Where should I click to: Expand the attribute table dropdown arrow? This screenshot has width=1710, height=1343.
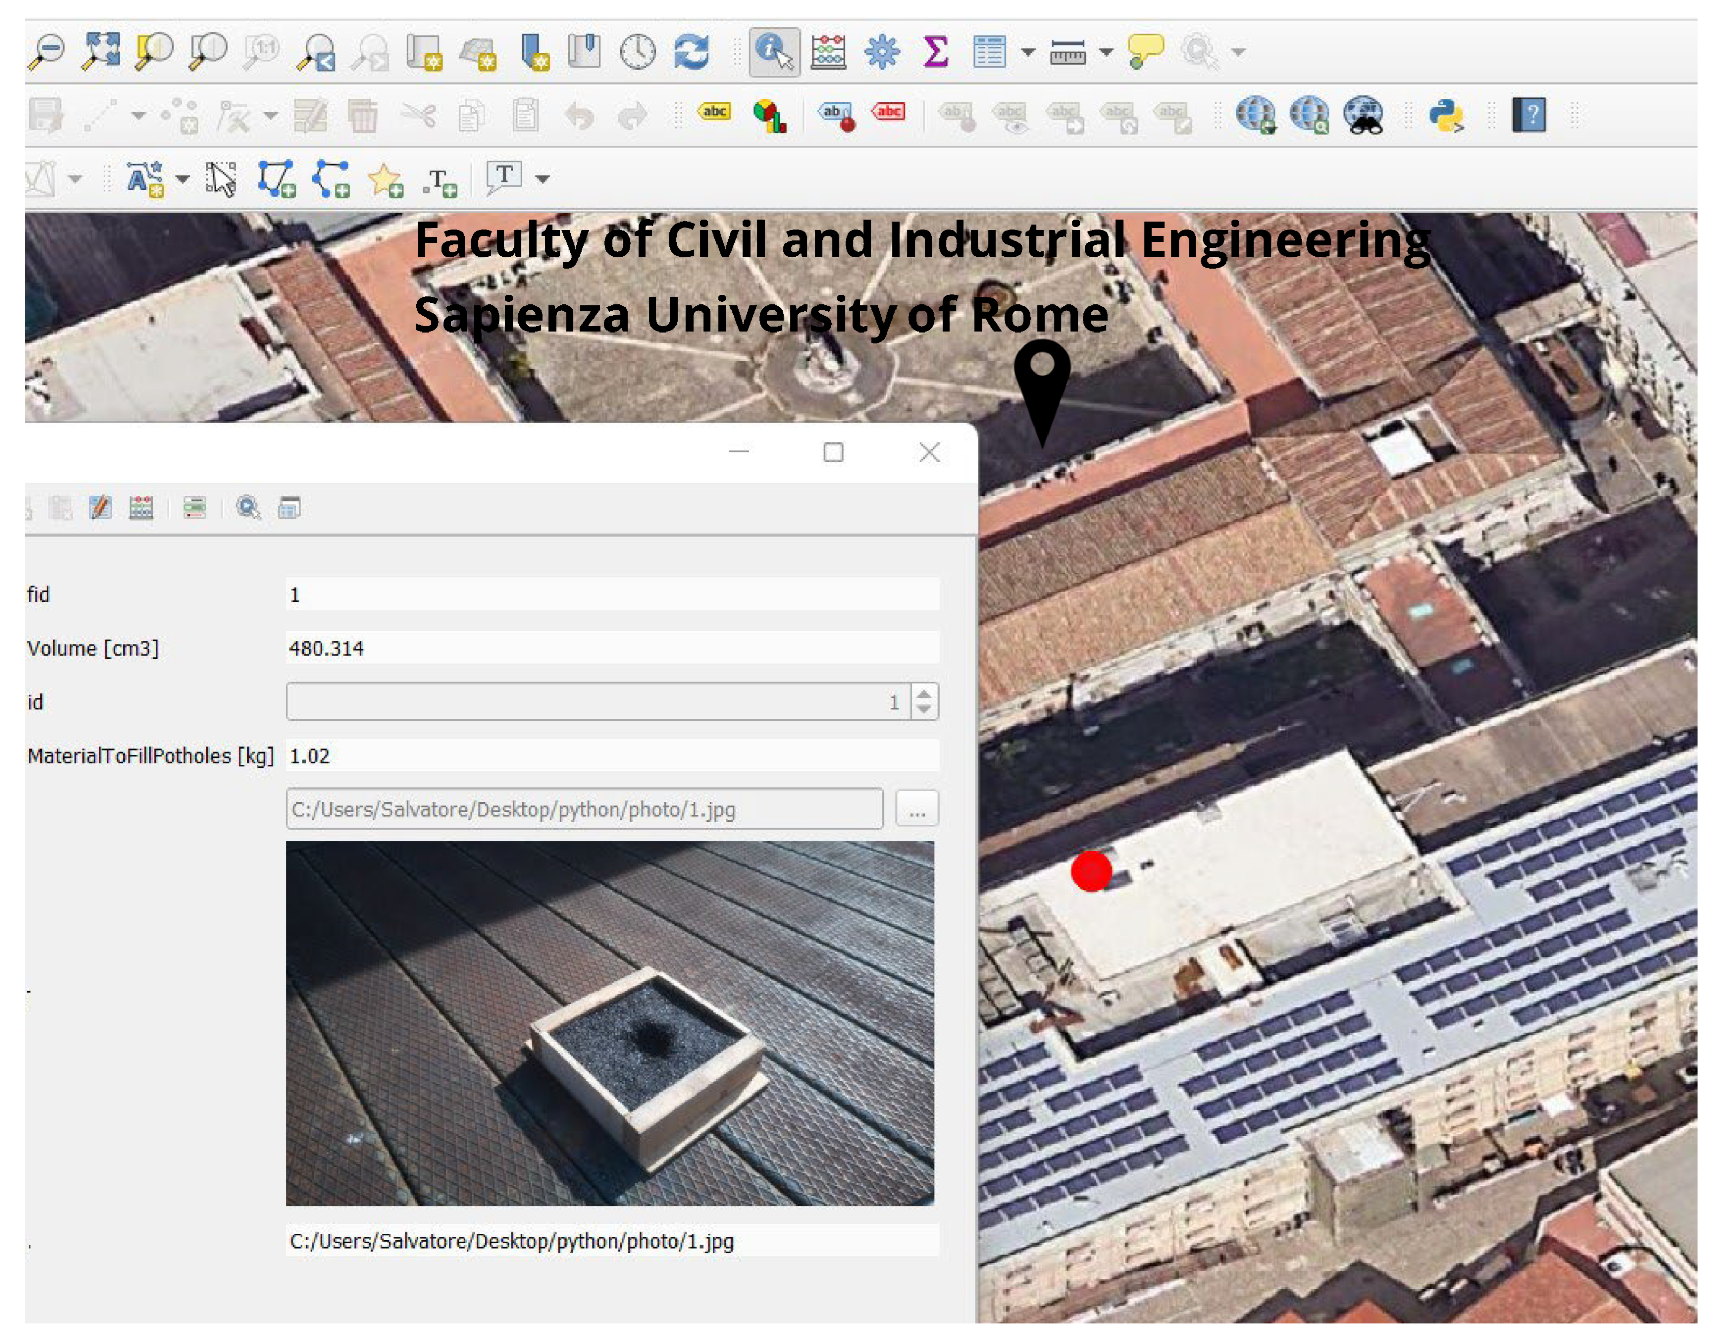[x=1028, y=53]
